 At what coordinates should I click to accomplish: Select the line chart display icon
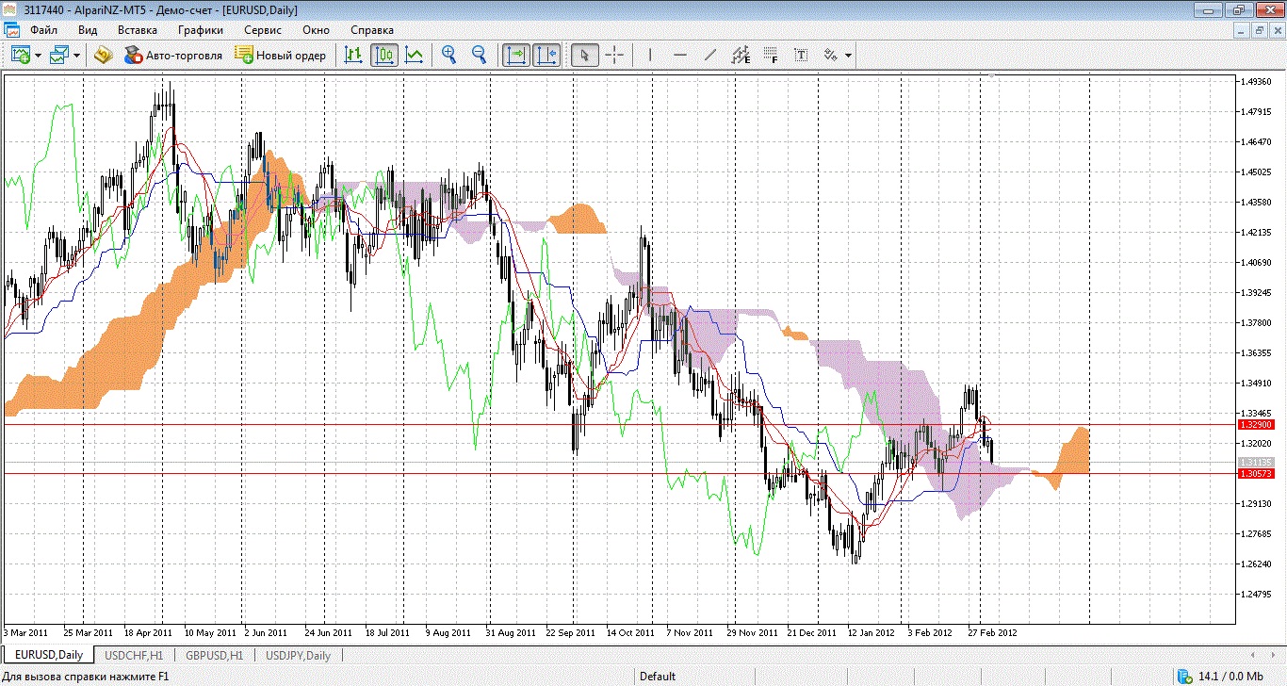[x=414, y=55]
